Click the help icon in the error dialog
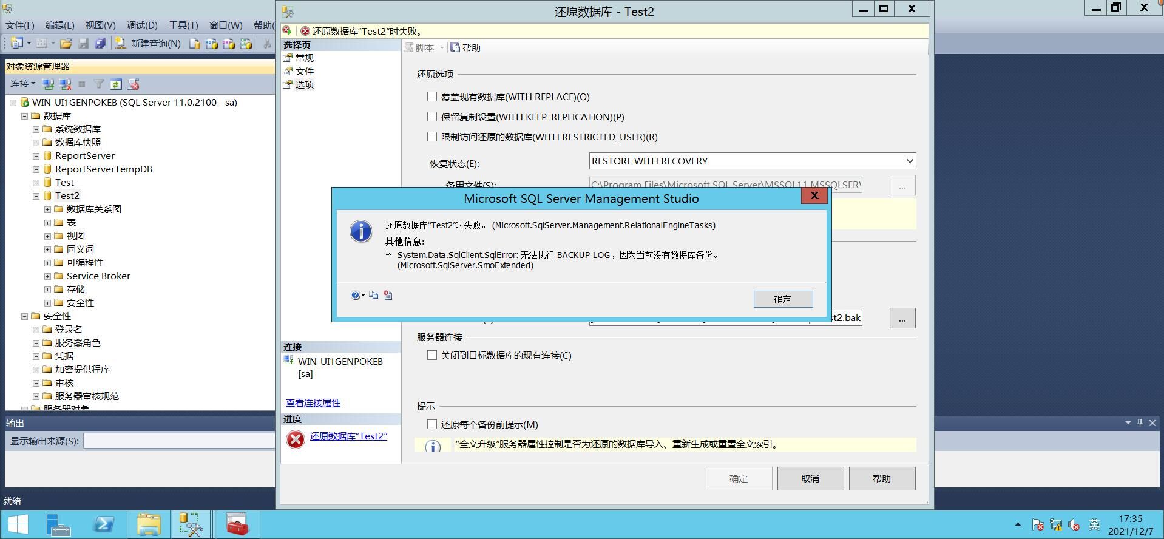 (x=356, y=296)
